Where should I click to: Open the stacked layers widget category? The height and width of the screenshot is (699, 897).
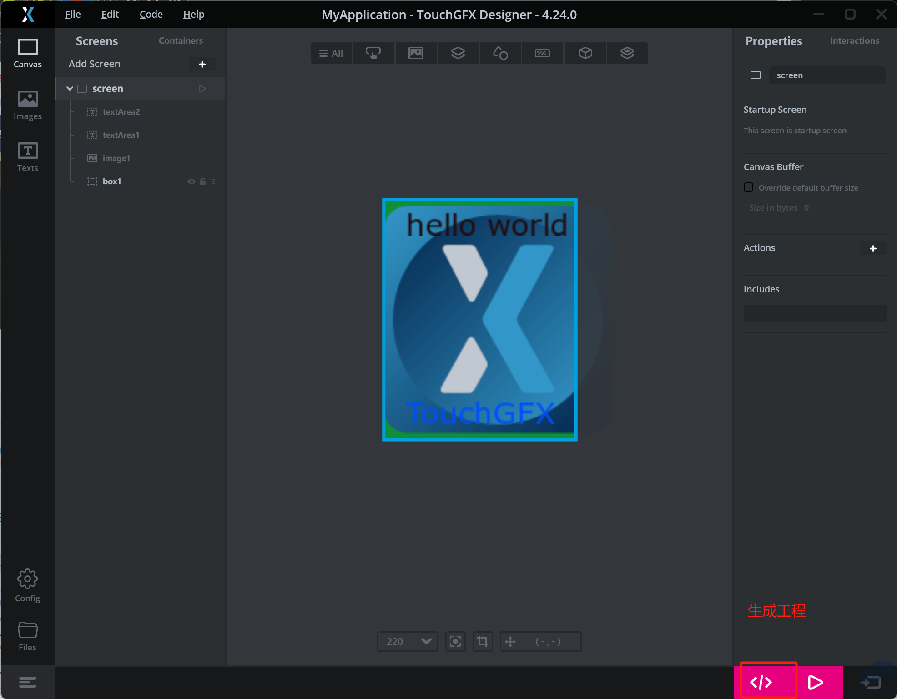click(627, 53)
